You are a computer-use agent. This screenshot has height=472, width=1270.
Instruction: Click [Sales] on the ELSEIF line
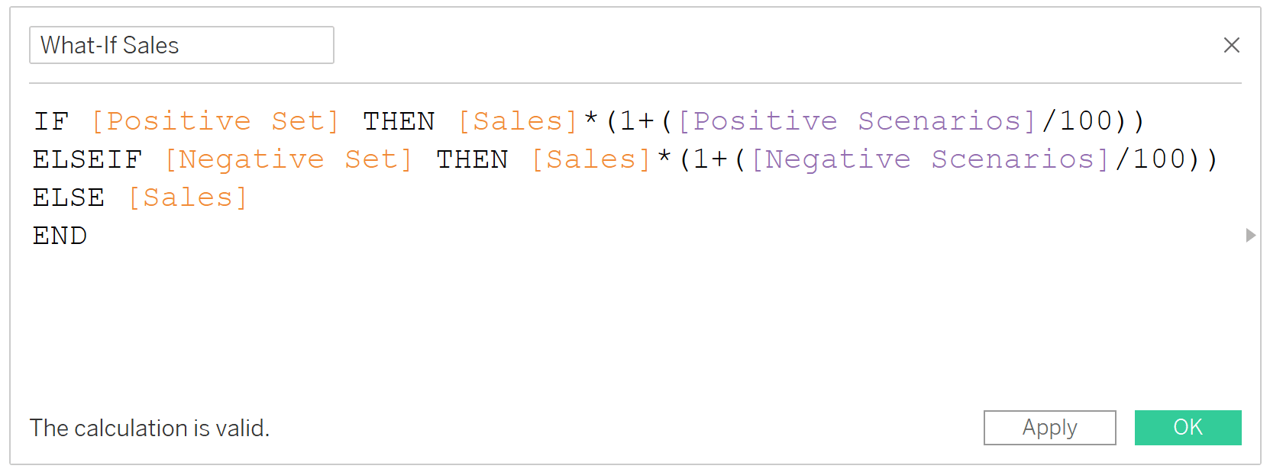click(590, 159)
